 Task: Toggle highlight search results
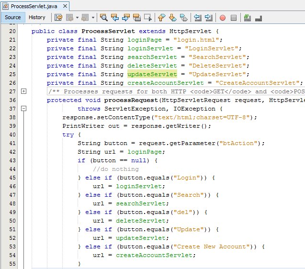click(137, 18)
